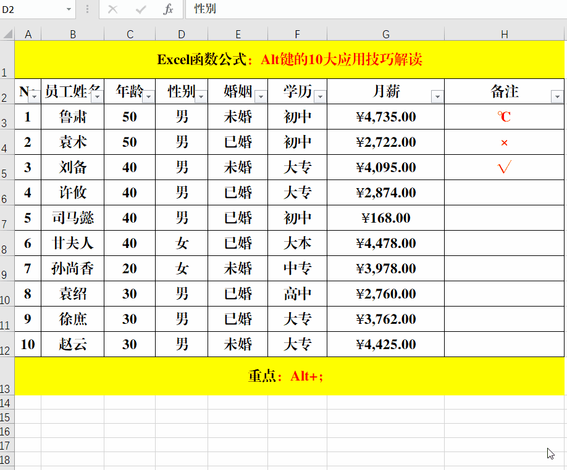Click salary cell ¥4,735.00
This screenshot has height=470, width=567.
tap(386, 117)
